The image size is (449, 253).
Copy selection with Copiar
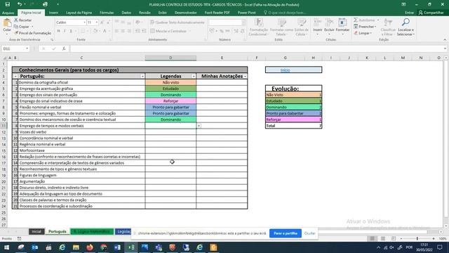(22, 27)
